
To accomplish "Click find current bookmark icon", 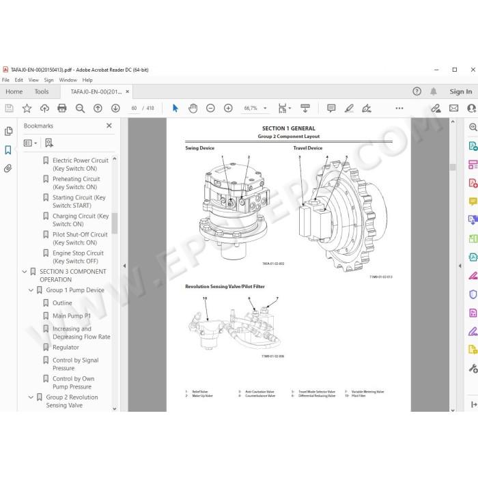I will tap(48, 143).
